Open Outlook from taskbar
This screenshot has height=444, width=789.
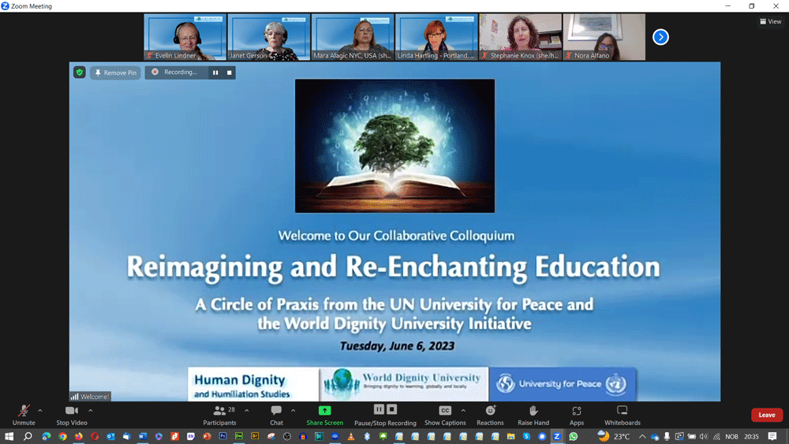[x=110, y=436]
